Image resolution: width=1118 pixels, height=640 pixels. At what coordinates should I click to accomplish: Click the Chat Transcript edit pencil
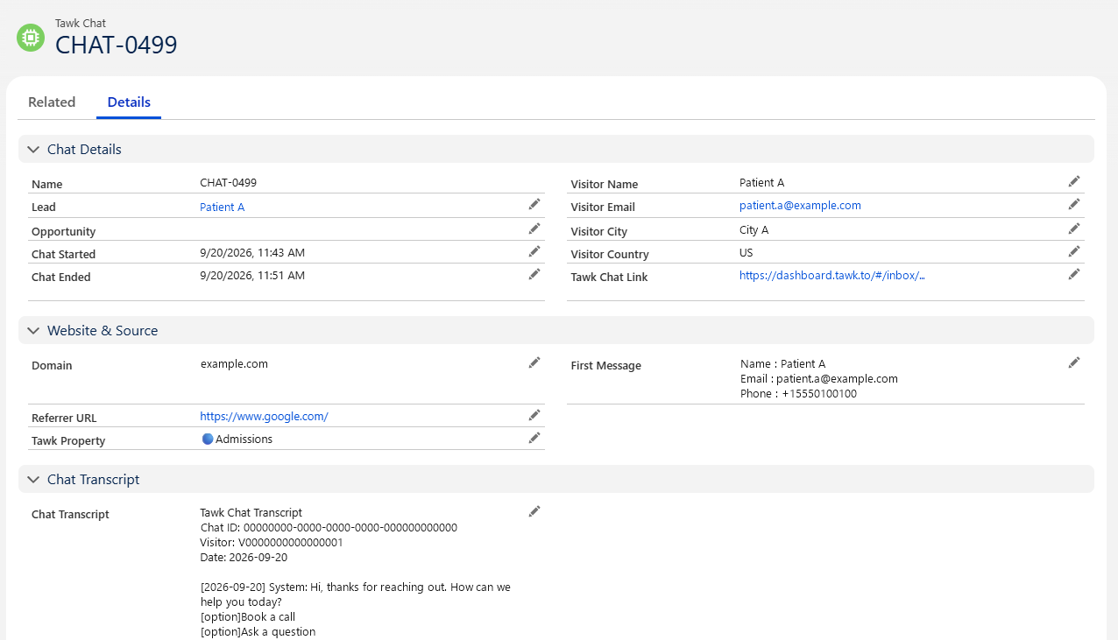coord(534,511)
